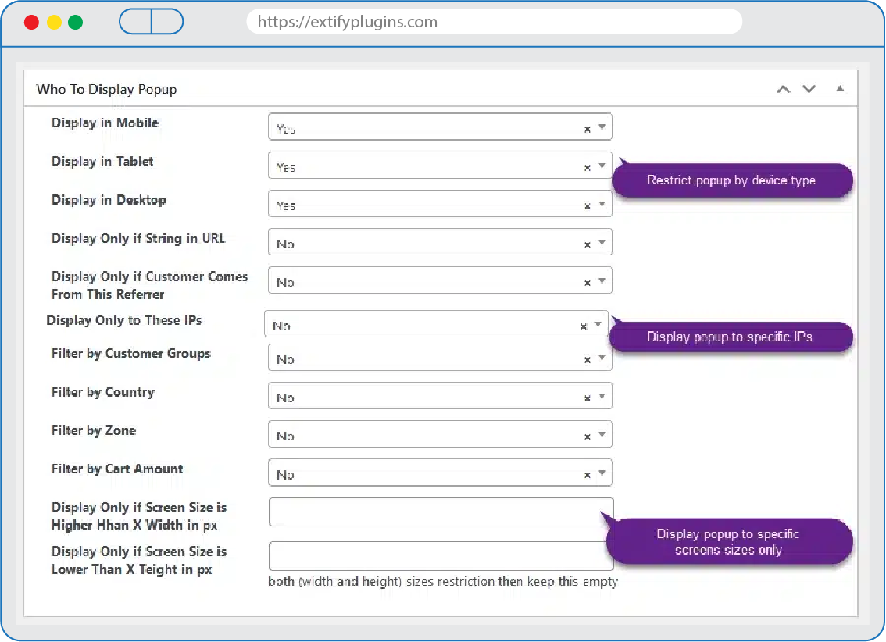Click the Restrict popup by device type callout

click(731, 180)
